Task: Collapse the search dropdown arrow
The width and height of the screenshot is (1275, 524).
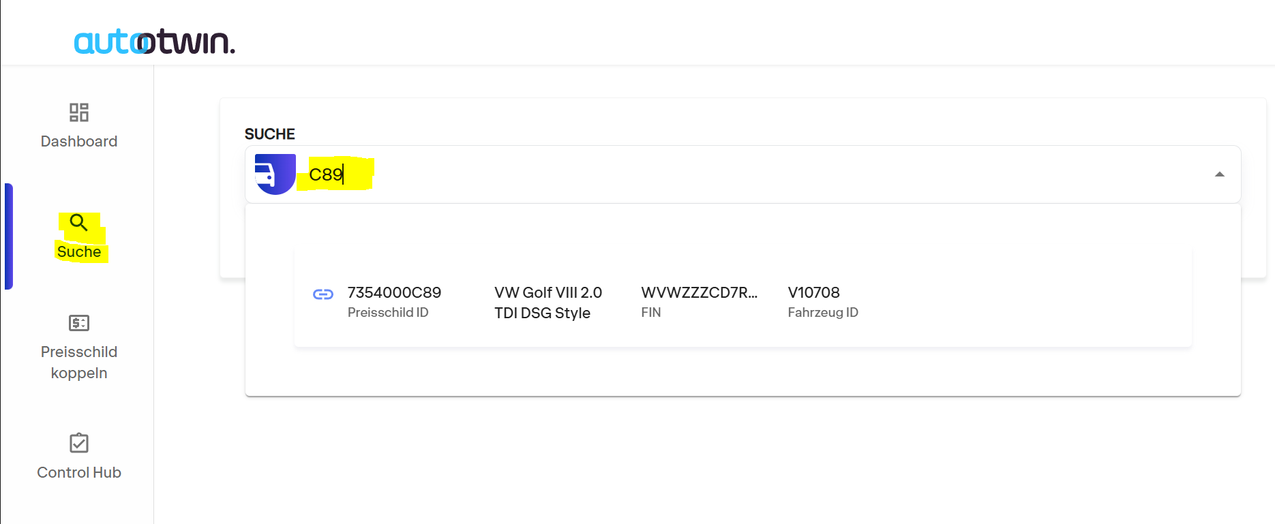Action: point(1220,174)
